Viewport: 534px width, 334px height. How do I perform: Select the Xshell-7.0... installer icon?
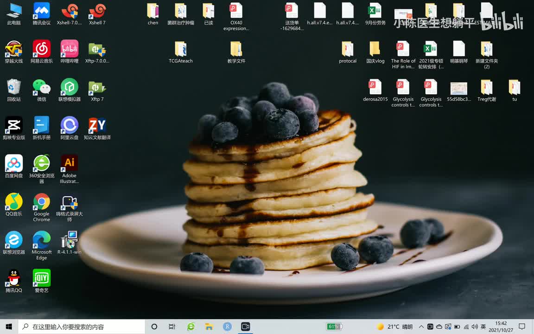70,14
